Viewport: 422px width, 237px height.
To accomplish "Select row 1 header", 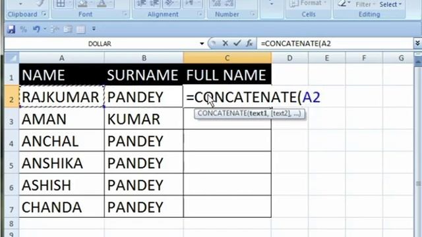I will pyautogui.click(x=12, y=74).
